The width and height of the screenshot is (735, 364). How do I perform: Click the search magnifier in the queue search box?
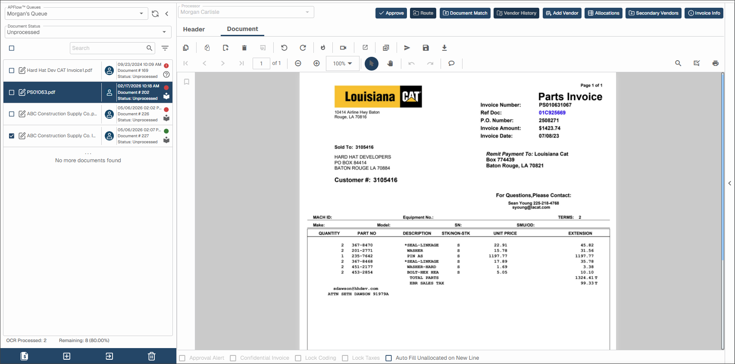[x=149, y=48]
